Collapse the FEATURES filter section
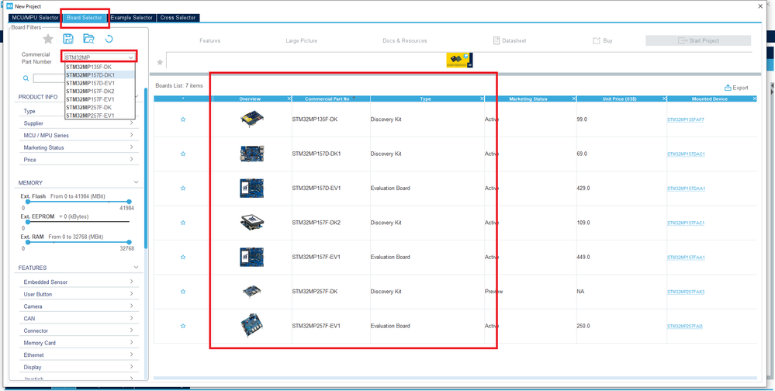Viewport: 775px width, 391px height. click(136, 268)
